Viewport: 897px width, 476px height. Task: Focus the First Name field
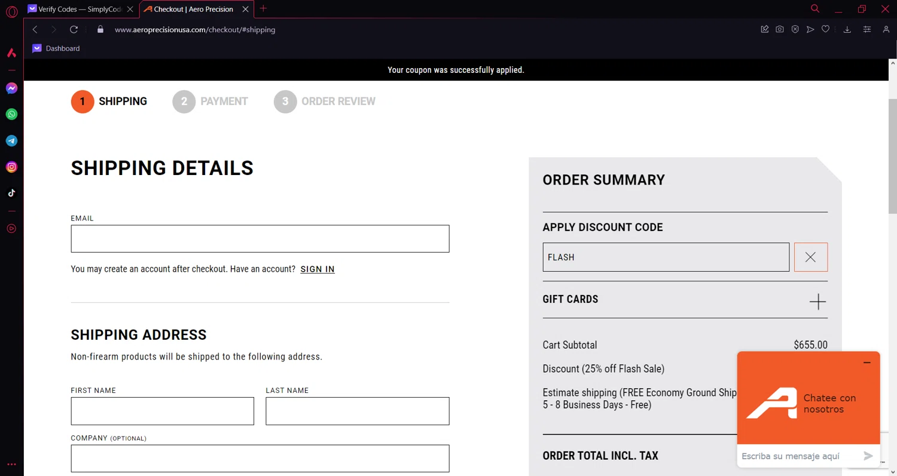point(162,411)
